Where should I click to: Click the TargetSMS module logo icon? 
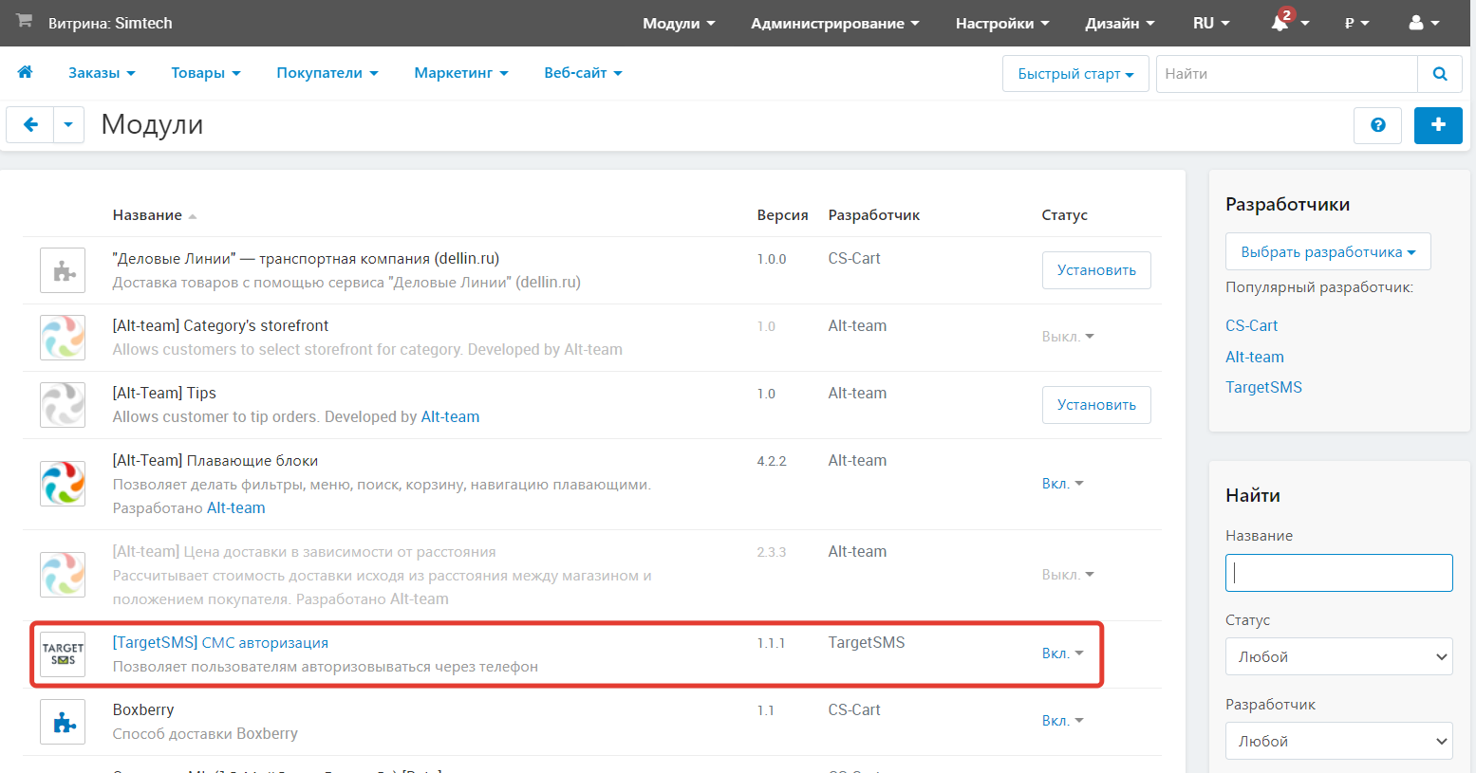[63, 654]
